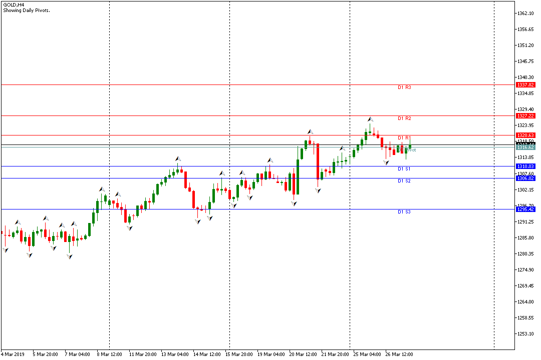This screenshot has height=360, width=541.
Task: Click the lowest down fractal arrow on the chart
Action: pyautogui.click(x=70, y=256)
